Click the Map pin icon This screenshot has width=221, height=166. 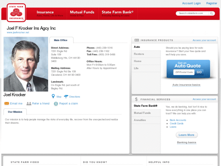pos(53,96)
